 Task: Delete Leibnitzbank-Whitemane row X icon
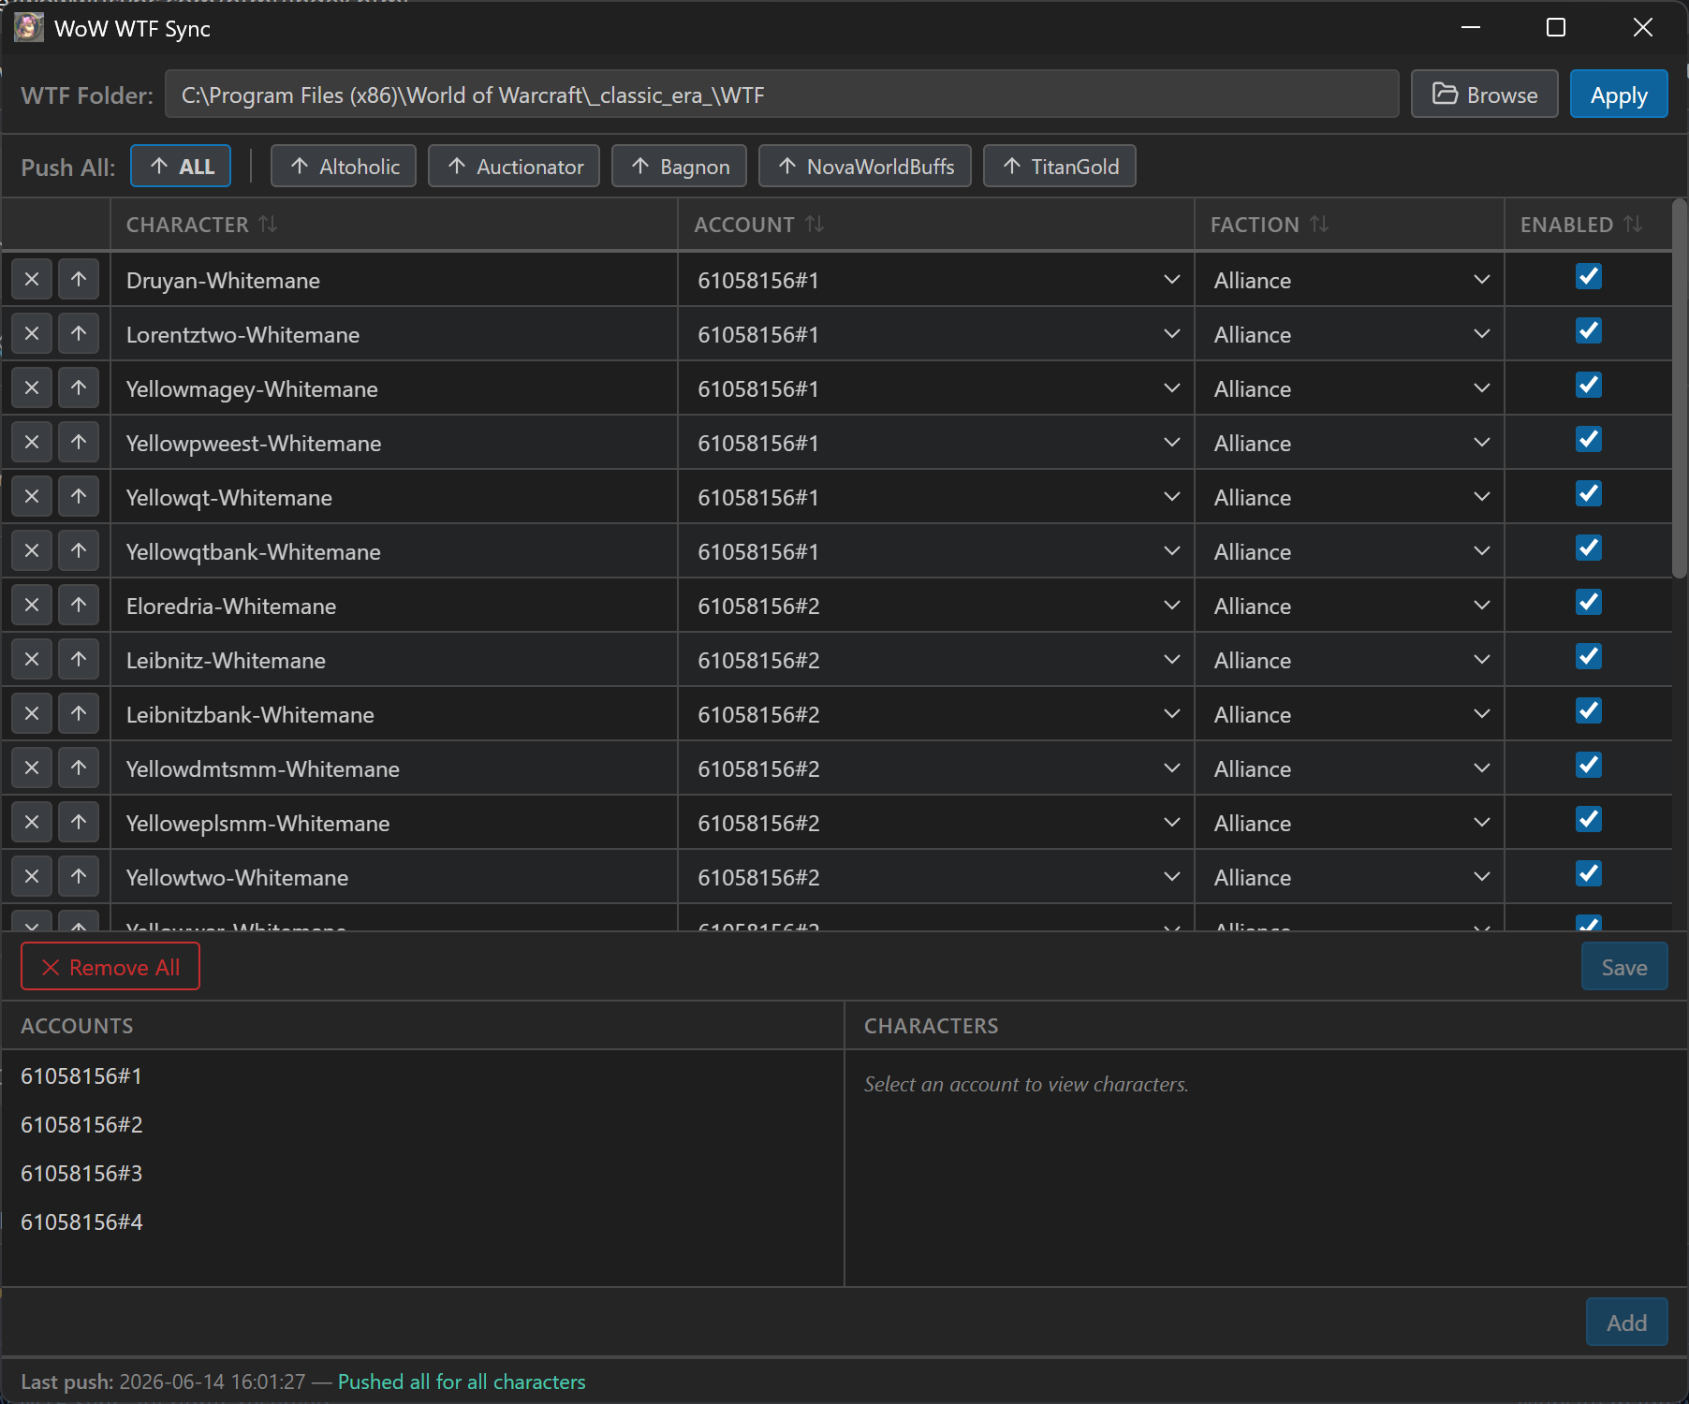32,713
